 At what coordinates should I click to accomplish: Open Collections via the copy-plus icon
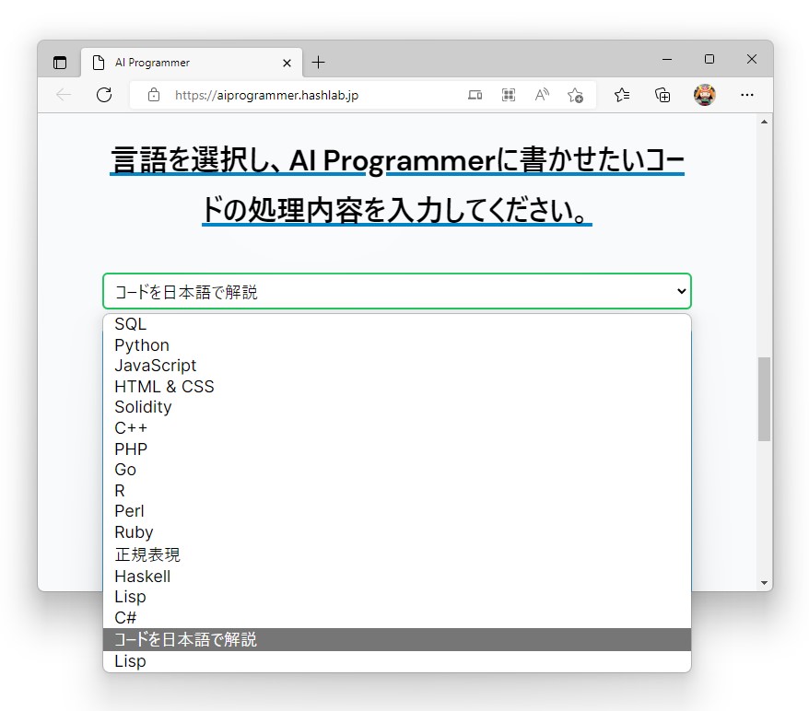662,95
